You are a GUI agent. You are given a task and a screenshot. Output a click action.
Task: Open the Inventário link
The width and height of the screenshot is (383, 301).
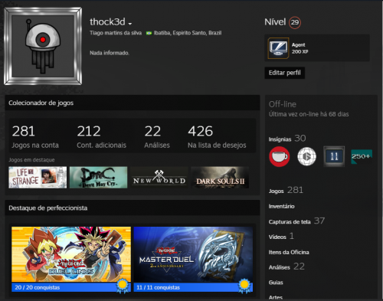[281, 206]
